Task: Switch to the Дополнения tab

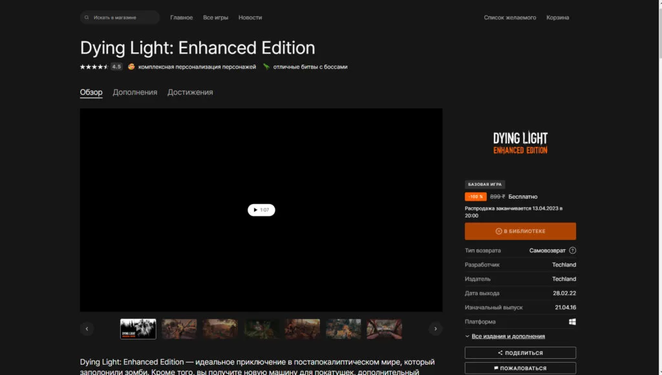Action: pyautogui.click(x=134, y=92)
